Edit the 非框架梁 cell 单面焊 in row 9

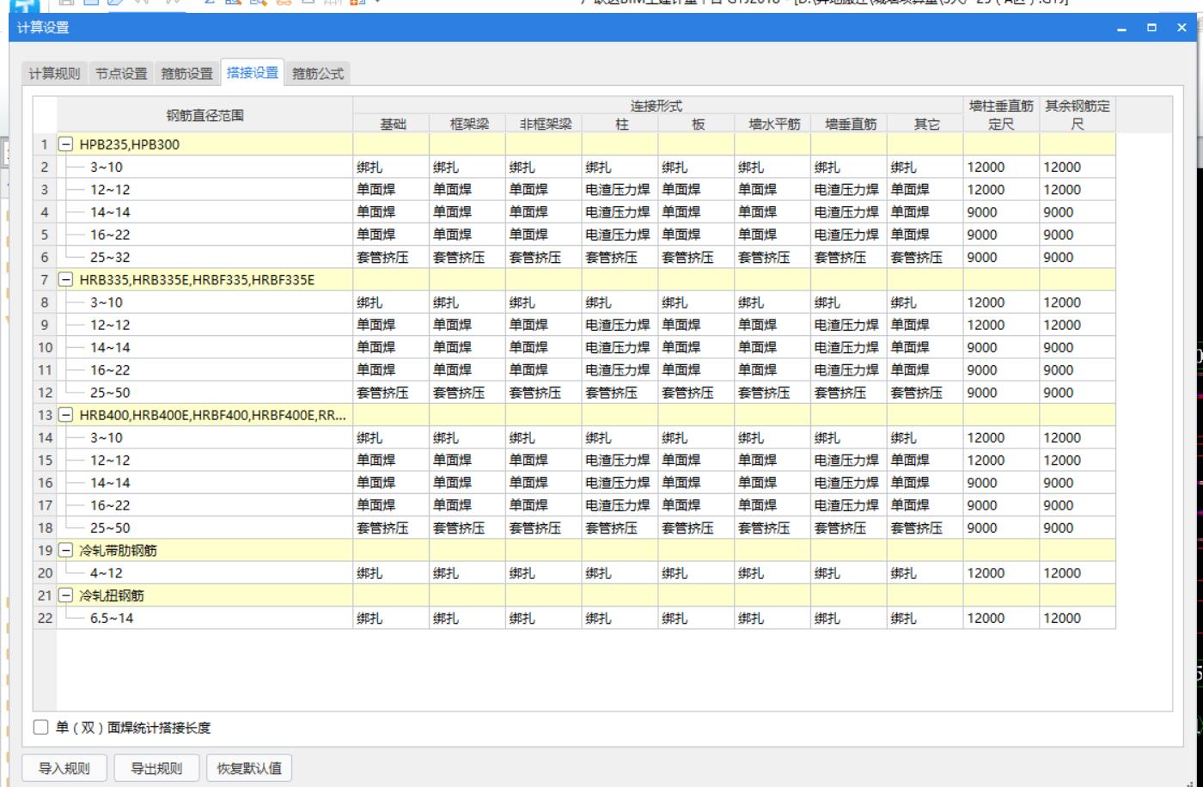(x=544, y=325)
